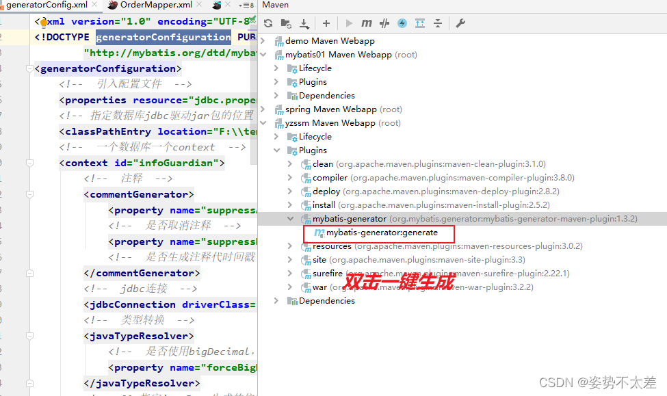Click the Reload All Maven Projects icon

(268, 23)
